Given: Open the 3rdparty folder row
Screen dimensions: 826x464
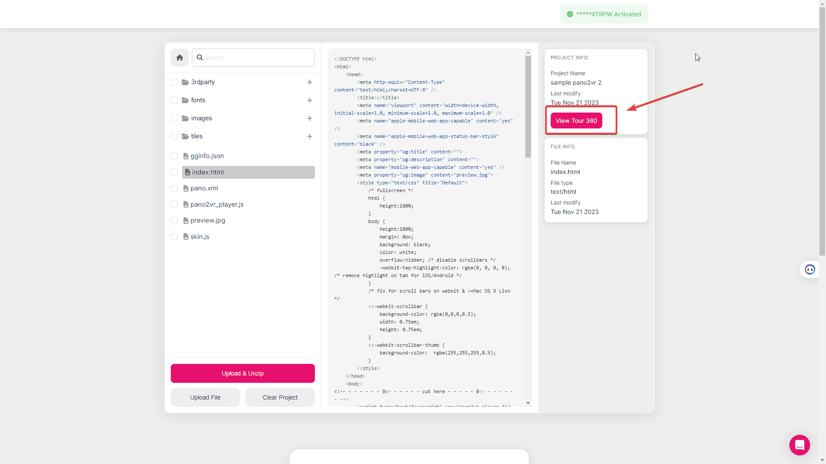Looking at the screenshot, I should [x=203, y=82].
